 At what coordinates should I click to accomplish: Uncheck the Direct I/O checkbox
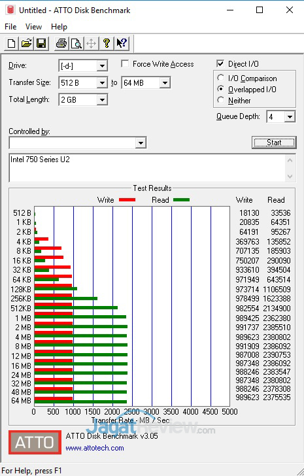(x=220, y=64)
